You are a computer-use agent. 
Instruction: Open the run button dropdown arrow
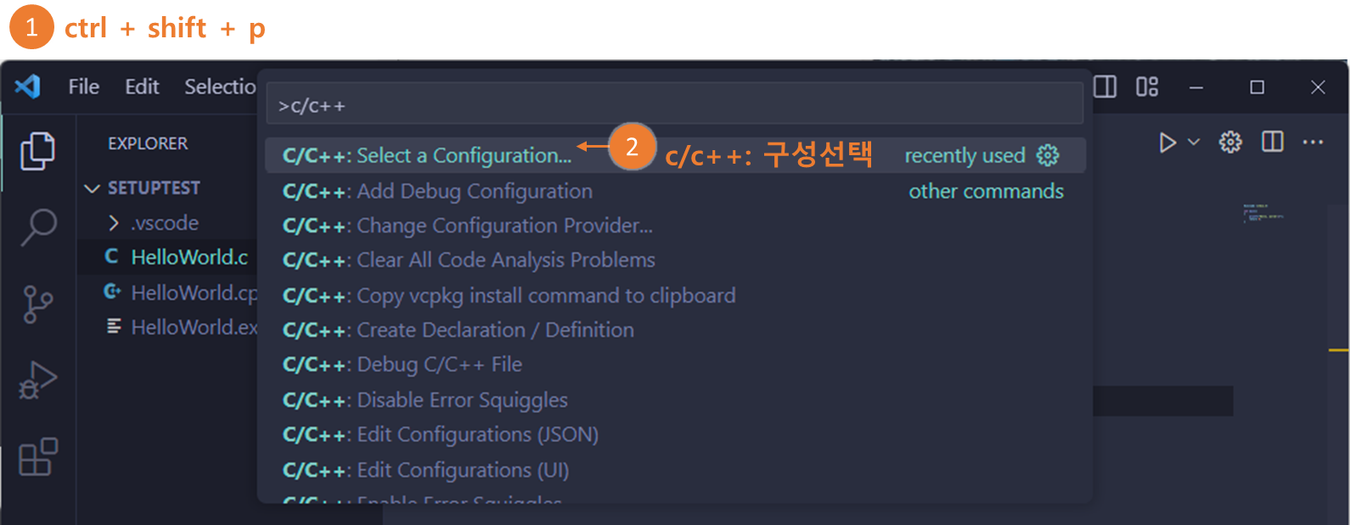click(1194, 142)
